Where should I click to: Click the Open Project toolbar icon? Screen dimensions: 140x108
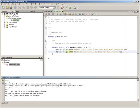(x=11, y=7)
